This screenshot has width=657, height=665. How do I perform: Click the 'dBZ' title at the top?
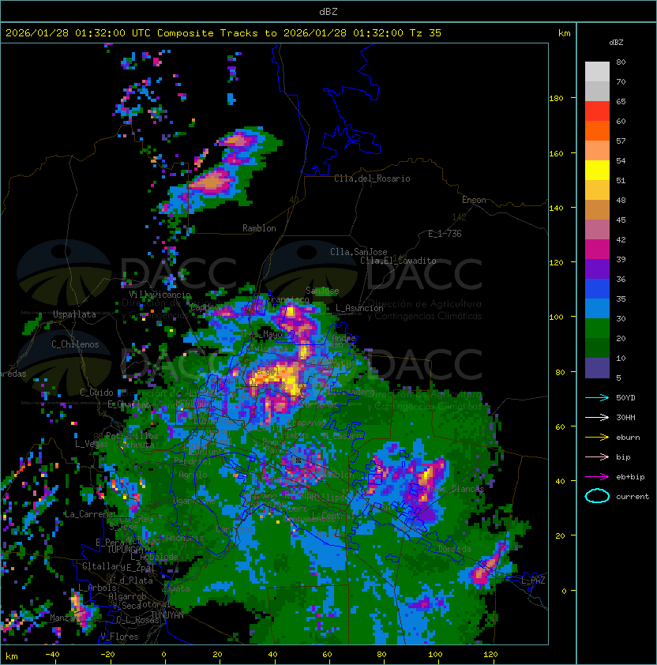pyautogui.click(x=328, y=12)
